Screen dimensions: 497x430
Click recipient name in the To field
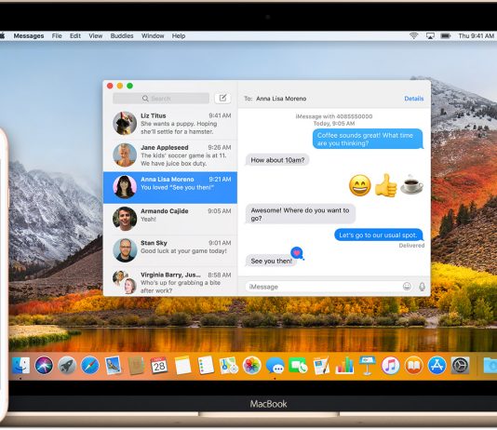[281, 99]
